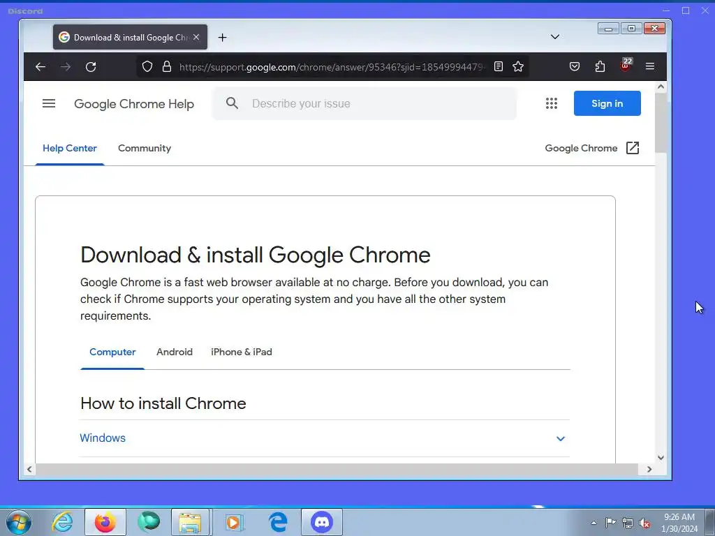The height and width of the screenshot is (536, 715).
Task: Click the green globe browser taskbar icon
Action: tap(149, 522)
